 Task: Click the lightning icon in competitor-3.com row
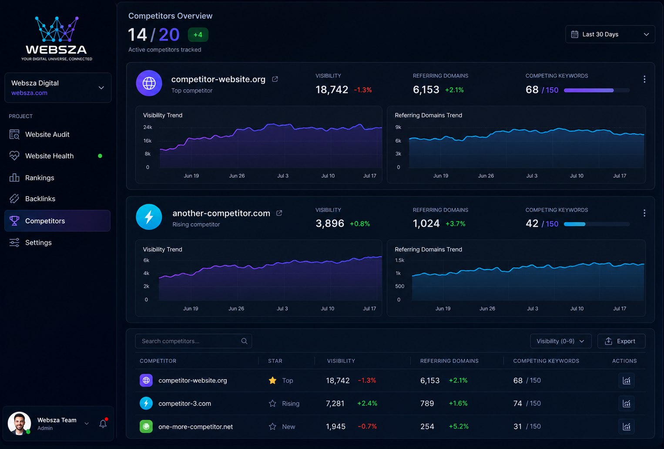146,403
